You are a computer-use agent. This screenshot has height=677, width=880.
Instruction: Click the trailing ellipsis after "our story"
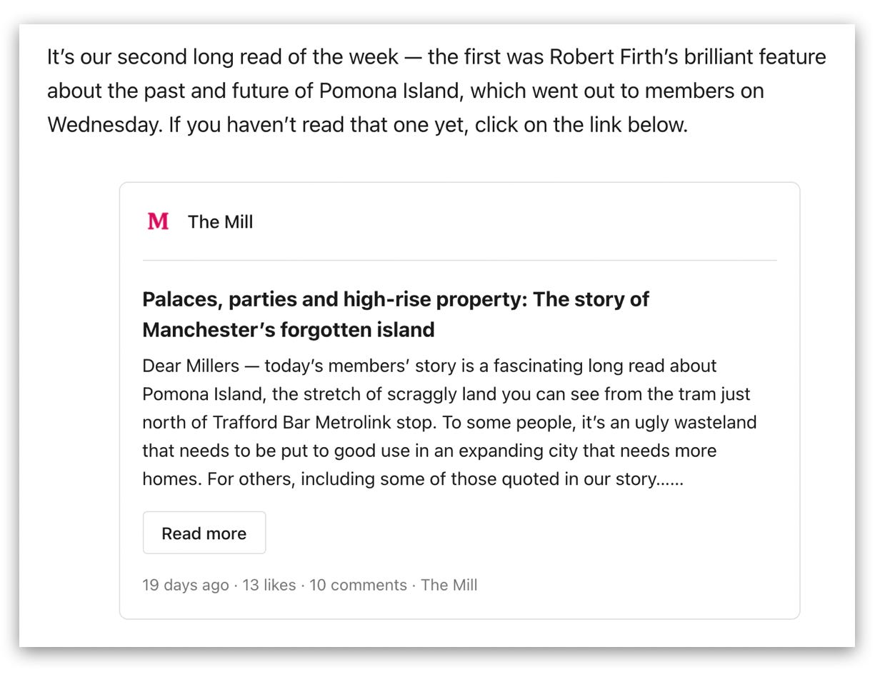pos(670,479)
